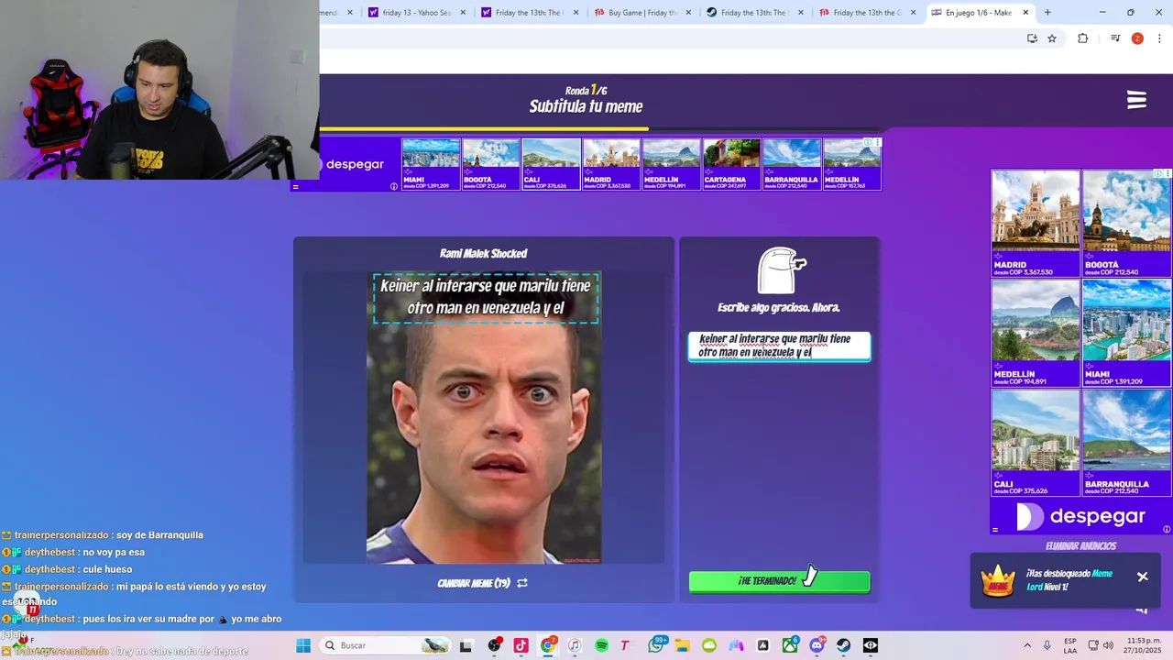Close the friday 13 - Yahoo Search tab

(x=462, y=13)
